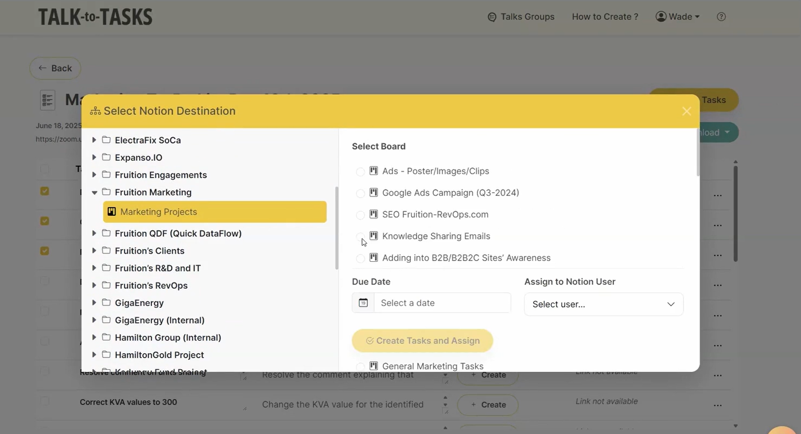
Task: Click the board icon for Marketing Projects
Action: pyautogui.click(x=112, y=212)
